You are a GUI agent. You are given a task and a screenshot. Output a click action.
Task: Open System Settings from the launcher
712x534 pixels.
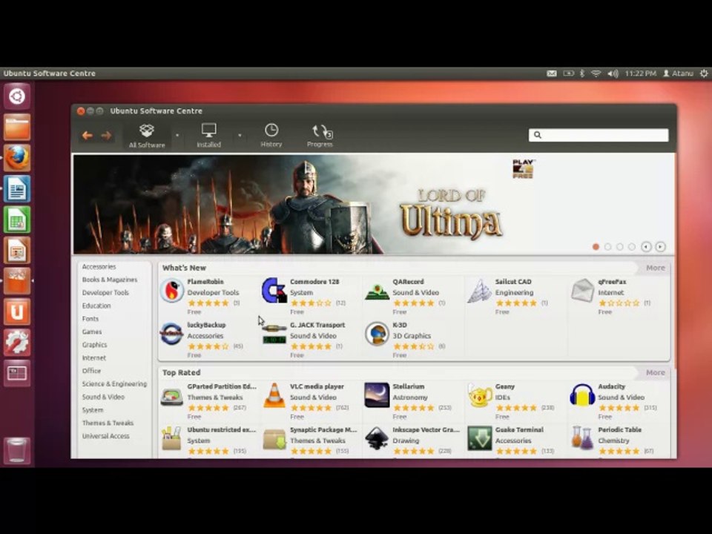click(17, 343)
